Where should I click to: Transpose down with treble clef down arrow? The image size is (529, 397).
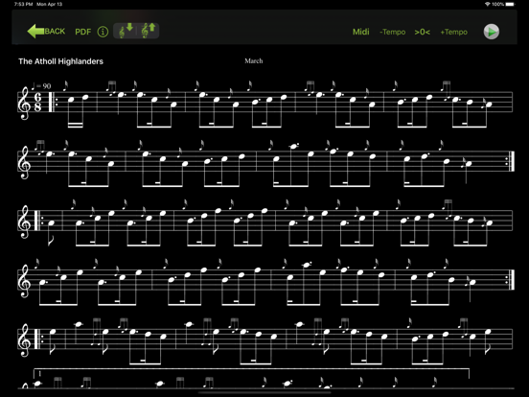pos(126,31)
